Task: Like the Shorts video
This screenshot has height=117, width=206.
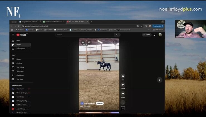Action: [123, 76]
